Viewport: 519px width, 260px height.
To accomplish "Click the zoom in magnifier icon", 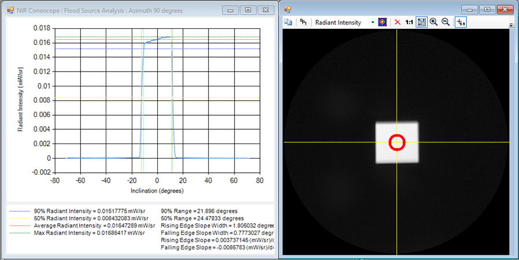I will pyautogui.click(x=433, y=22).
